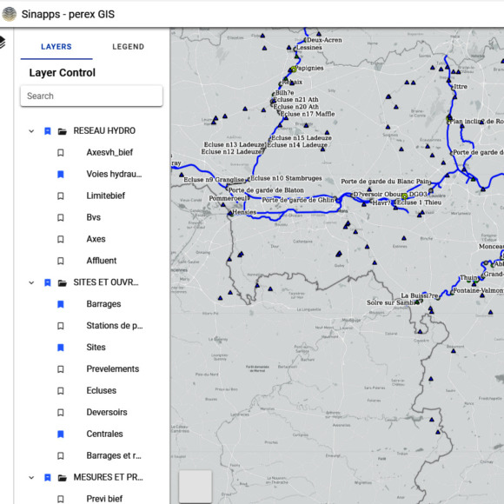Enable the Axesvh_bief layer bookmark
This screenshot has height=504, width=504.
[61, 153]
